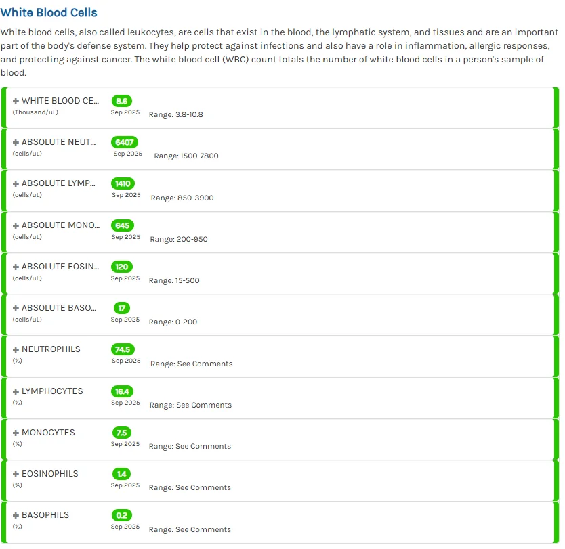
Task: Click the Range: 0-200 text
Action: click(x=173, y=322)
